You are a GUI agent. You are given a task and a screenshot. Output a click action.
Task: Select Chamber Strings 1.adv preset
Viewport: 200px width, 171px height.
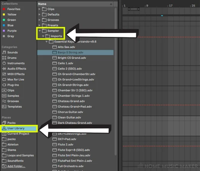(71, 96)
